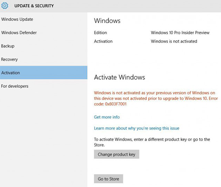This screenshot has width=221, height=187.
Task: Click the Activation label beside the status
Action: pos(103,41)
